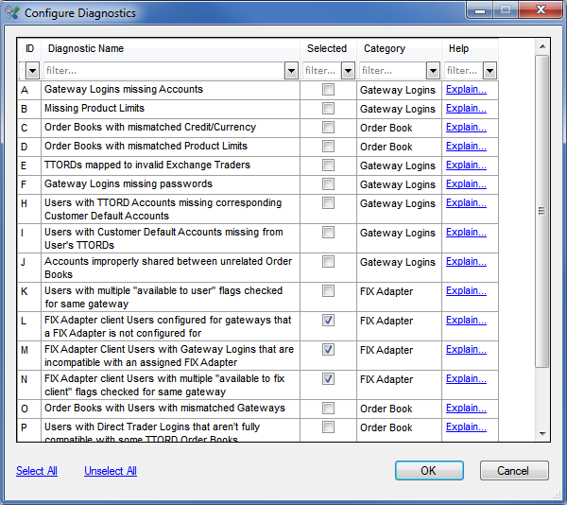Click the scrollbar down arrow
The width and height of the screenshot is (567, 505).
tap(542, 433)
